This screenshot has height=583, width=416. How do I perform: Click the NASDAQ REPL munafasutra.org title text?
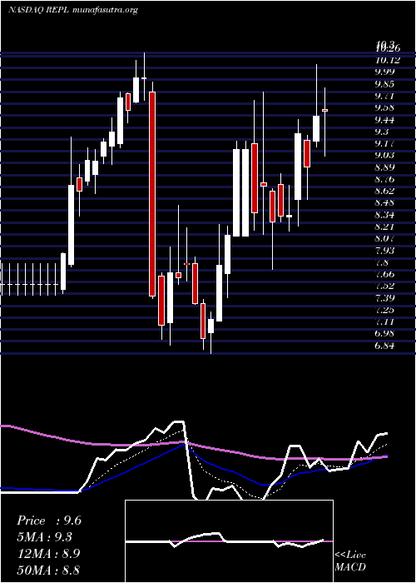73,10
